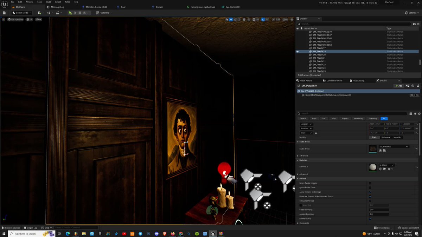Open the Details panel settings gear
422x237 pixels.
click(418, 114)
